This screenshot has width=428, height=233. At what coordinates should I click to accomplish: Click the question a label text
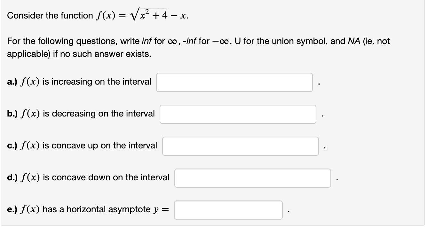pyautogui.click(x=12, y=82)
